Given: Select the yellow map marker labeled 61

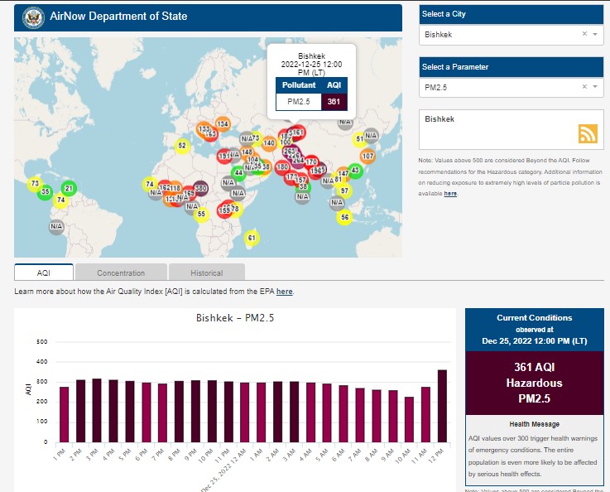Looking at the screenshot, I should [252, 239].
